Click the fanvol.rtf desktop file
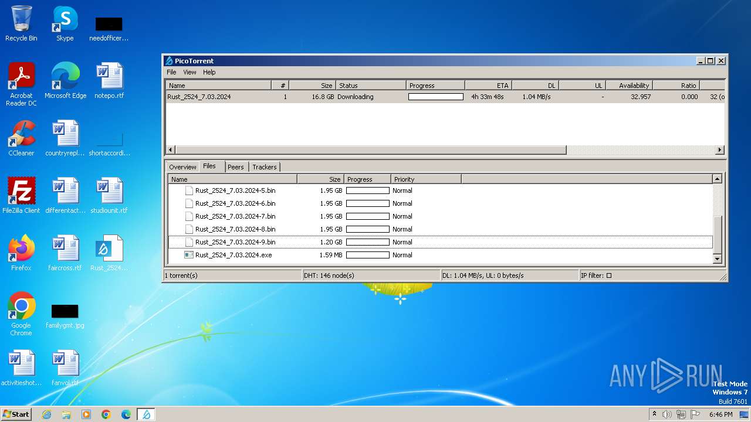751x422 pixels. pos(65,368)
